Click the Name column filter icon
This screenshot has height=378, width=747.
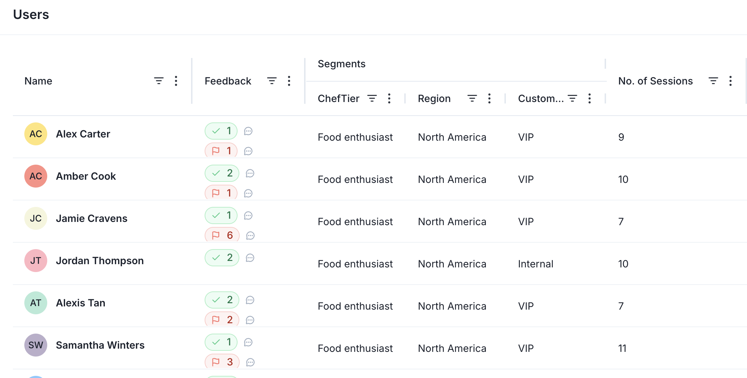158,81
